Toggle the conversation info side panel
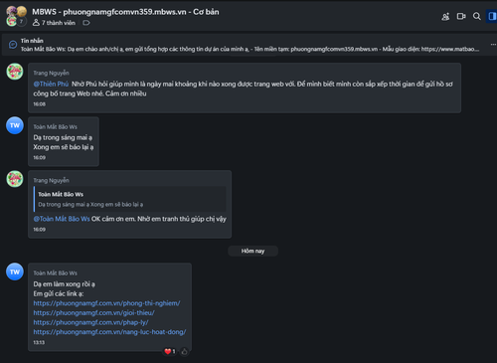This screenshot has width=497, height=363. tap(492, 16)
